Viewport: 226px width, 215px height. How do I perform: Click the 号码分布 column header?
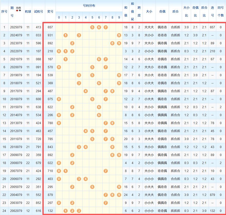(89, 6)
